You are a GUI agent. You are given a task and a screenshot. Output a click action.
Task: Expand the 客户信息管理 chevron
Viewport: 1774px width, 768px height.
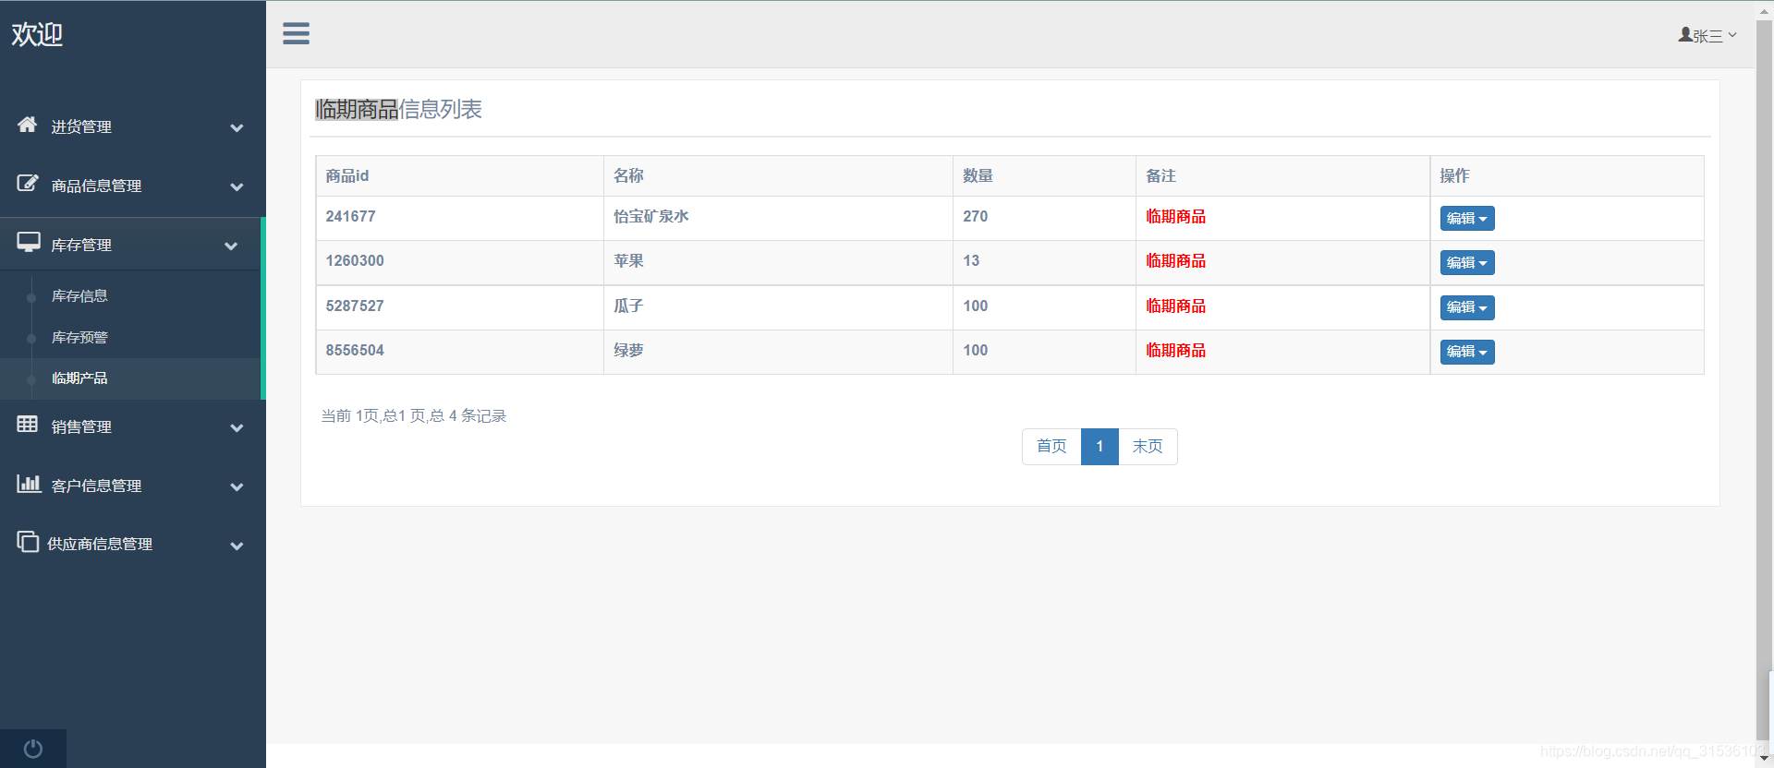coord(237,486)
